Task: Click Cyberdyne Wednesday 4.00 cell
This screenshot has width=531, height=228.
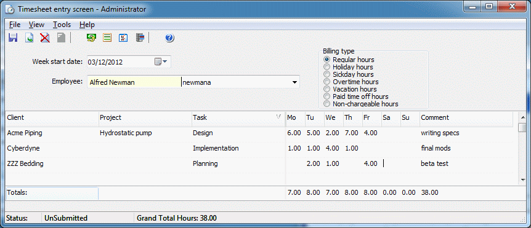Action: (333, 148)
